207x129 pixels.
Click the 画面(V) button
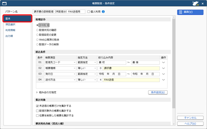(x=190, y=12)
